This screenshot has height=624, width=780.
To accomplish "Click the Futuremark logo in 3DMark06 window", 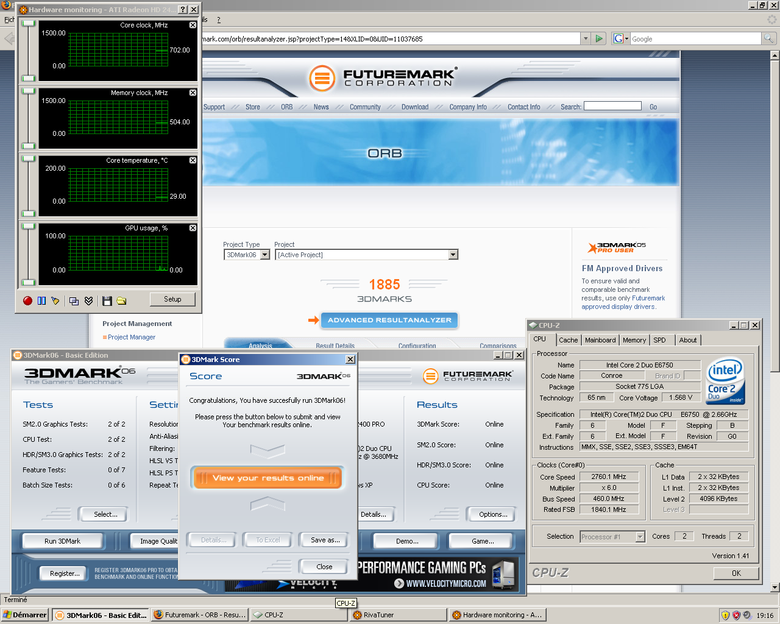I will coord(468,376).
